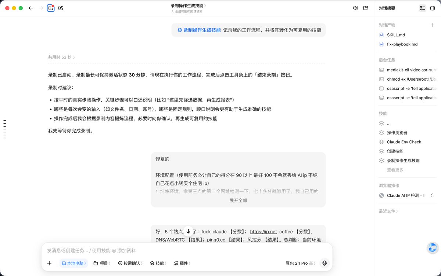Jump to bottom with the down arrow button
The width and height of the screenshot is (441, 276).
click(188, 231)
